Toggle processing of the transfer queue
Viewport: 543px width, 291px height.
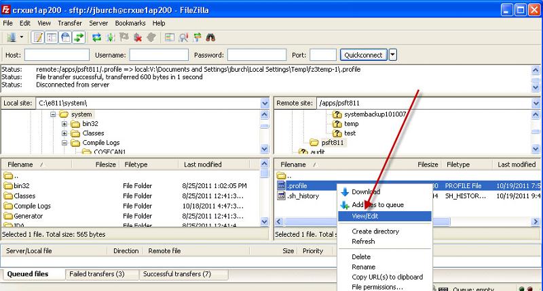[x=111, y=37]
